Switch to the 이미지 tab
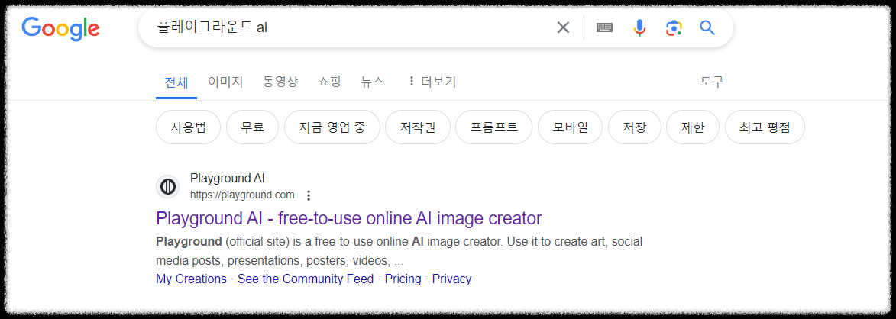This screenshot has width=896, height=319. click(225, 82)
